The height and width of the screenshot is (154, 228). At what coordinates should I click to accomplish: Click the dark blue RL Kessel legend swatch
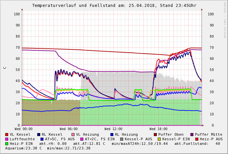(x=39, y=134)
